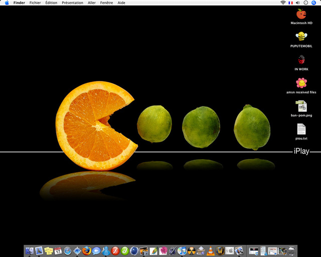The width and height of the screenshot is (321, 257).
Task: Launch Firefox from the Dock
Action: click(87, 250)
